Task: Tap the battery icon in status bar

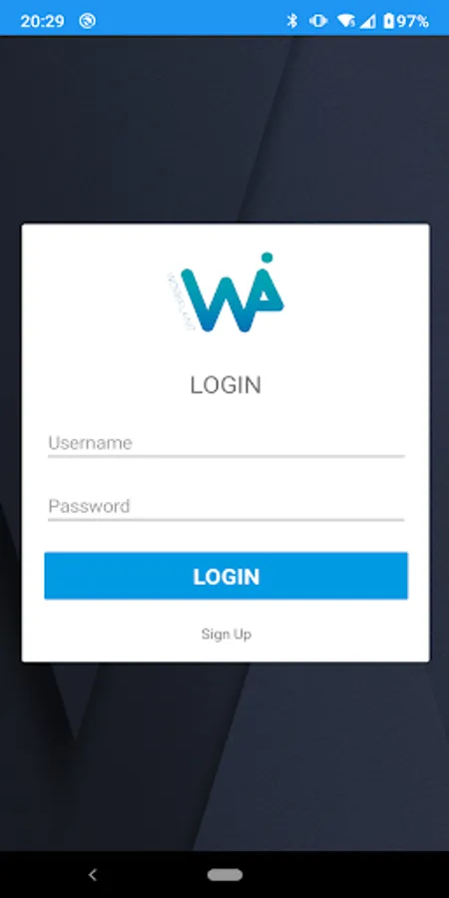Action: point(389,21)
